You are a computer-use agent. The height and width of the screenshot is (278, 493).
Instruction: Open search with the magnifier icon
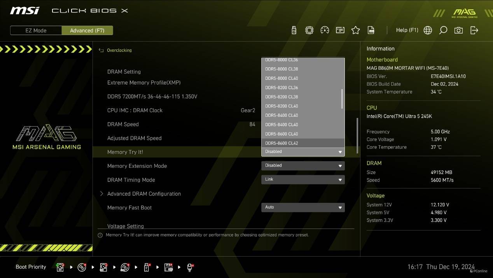[443, 30]
